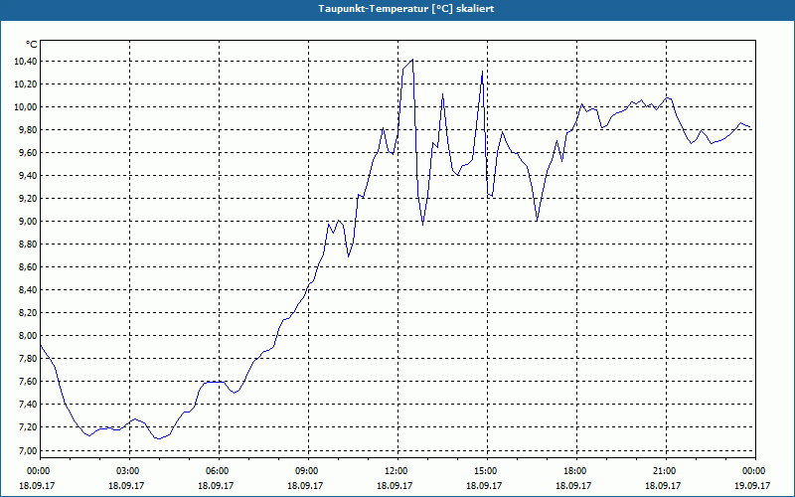This screenshot has width=795, height=497.
Task: Click the y-axis tick label '7,80'
Action: [x=29, y=358]
